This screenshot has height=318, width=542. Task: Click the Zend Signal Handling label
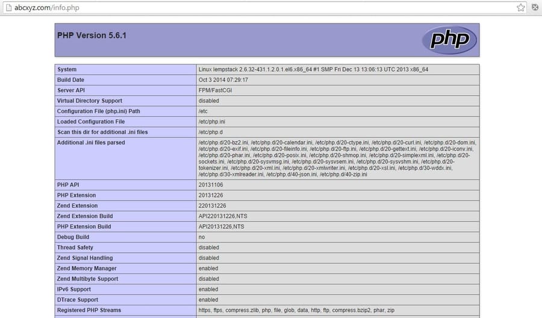point(85,258)
